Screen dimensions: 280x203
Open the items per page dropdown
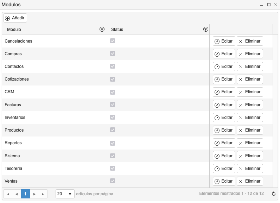tap(65, 194)
